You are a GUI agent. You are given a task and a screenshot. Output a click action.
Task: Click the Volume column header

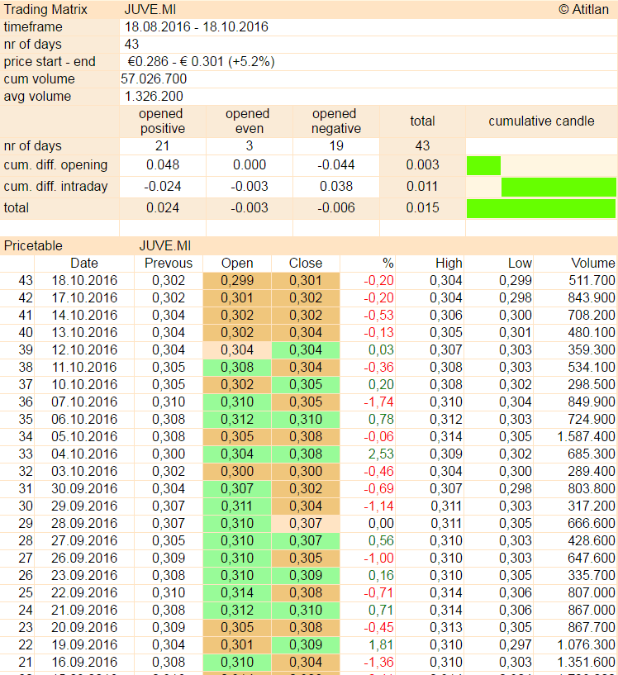click(593, 263)
